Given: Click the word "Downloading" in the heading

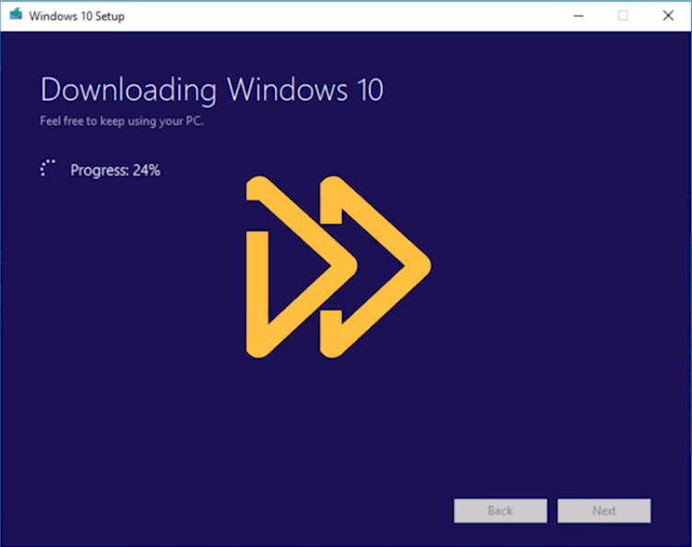Looking at the screenshot, I should pos(129,90).
